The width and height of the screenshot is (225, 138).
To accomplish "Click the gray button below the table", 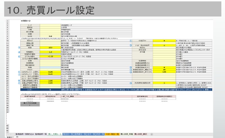I will click(30, 104).
